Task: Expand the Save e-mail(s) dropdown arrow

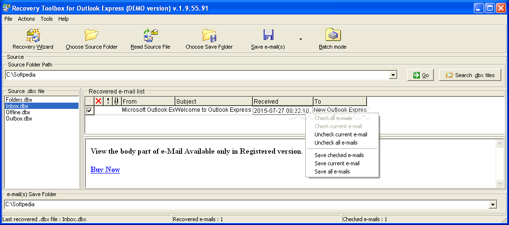Action: pyautogui.click(x=300, y=40)
